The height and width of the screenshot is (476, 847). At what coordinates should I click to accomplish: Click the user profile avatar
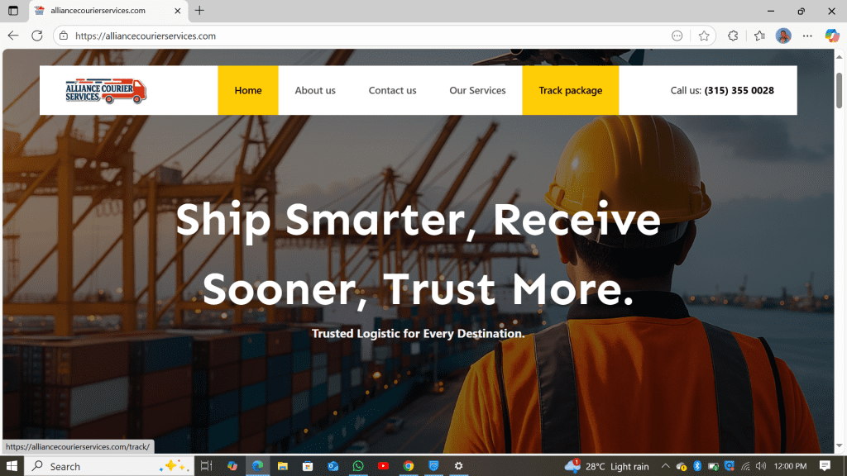(783, 36)
